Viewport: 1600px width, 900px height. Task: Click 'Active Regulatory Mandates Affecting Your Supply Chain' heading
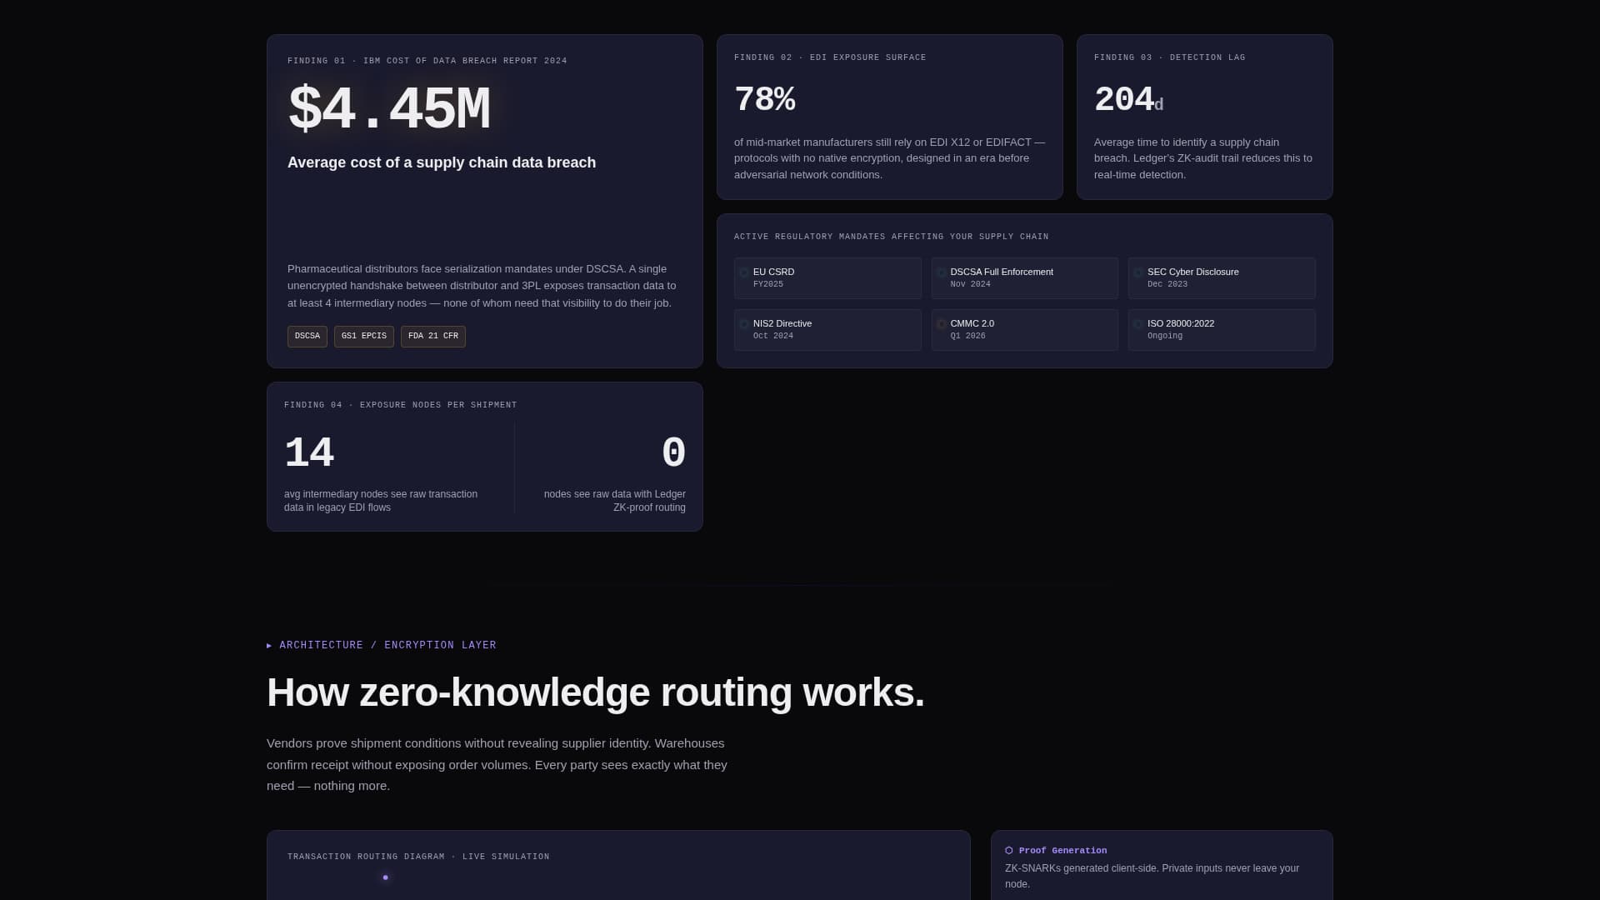[892, 237]
